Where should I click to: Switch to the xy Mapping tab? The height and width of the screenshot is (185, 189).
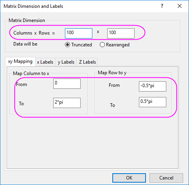tap(20, 61)
